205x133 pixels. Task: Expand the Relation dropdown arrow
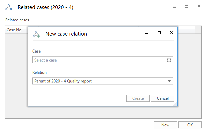(x=169, y=81)
